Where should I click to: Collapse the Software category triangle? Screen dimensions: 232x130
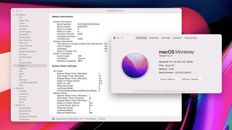(14, 105)
